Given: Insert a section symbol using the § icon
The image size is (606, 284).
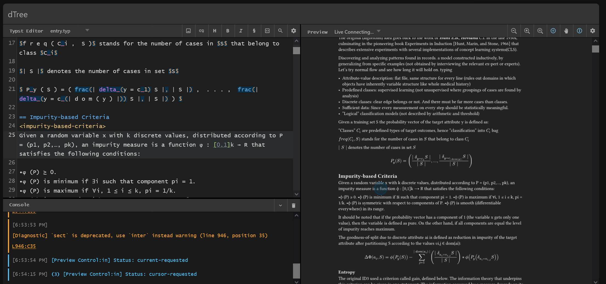Looking at the screenshot, I should (254, 31).
